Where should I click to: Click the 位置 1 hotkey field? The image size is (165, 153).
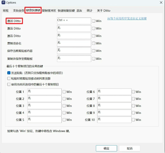[44, 92]
